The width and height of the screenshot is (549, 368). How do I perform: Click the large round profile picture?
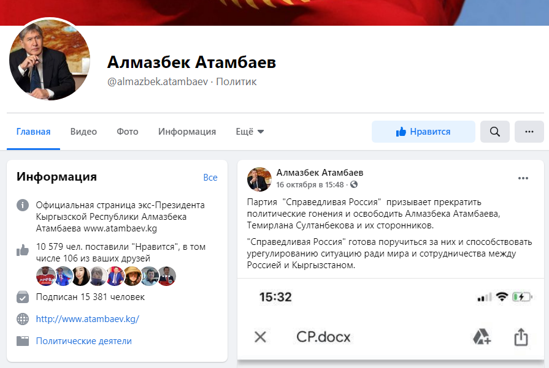pyautogui.click(x=49, y=59)
